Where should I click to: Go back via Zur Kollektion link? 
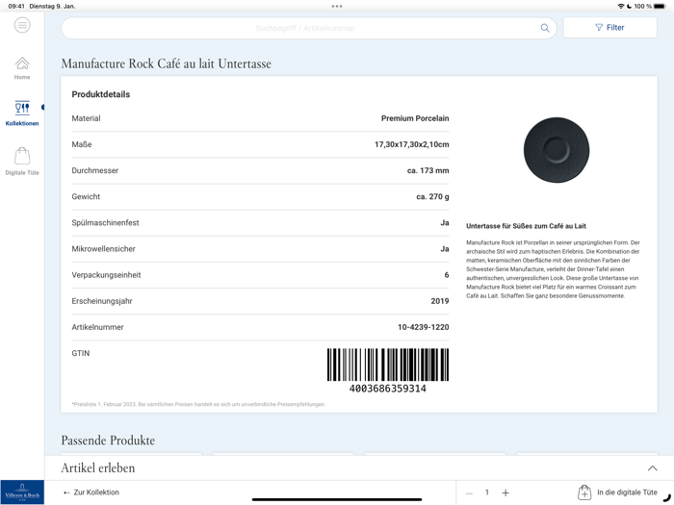[91, 492]
